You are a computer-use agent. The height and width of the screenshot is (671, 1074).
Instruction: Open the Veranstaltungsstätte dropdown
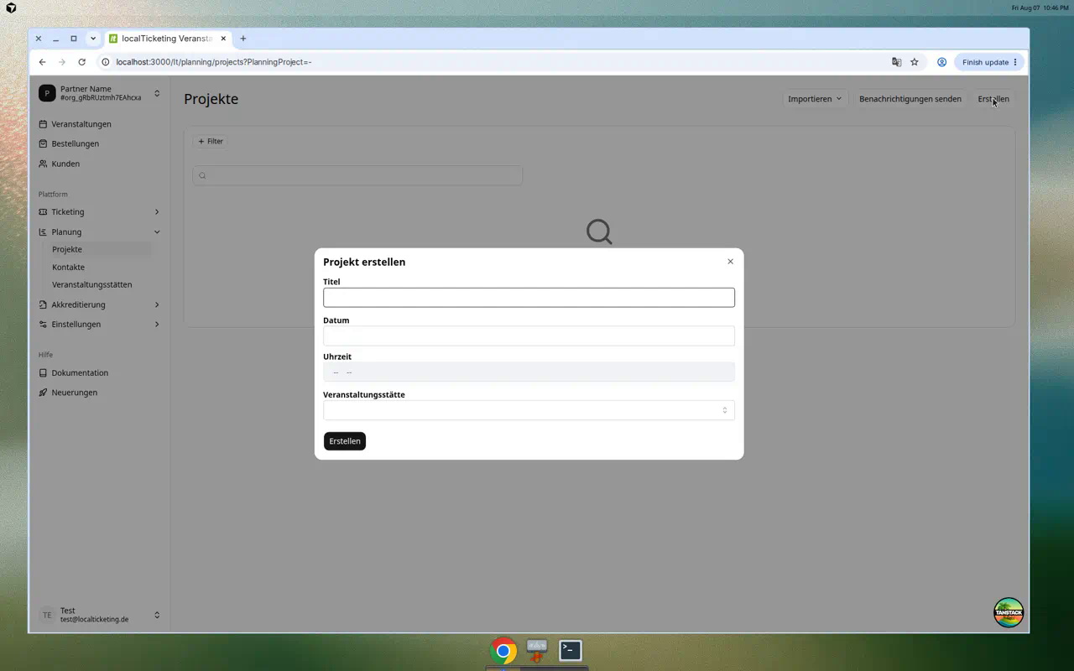tap(529, 410)
